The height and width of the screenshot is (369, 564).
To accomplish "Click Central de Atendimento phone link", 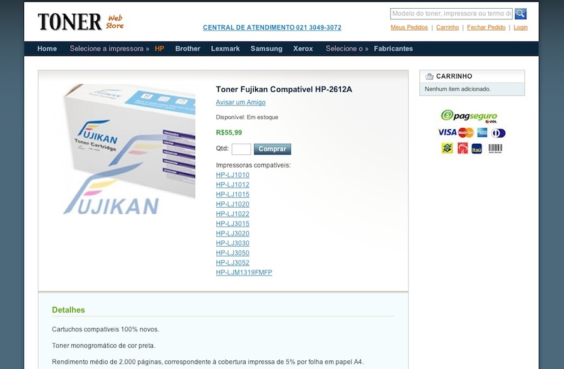I will tap(272, 28).
